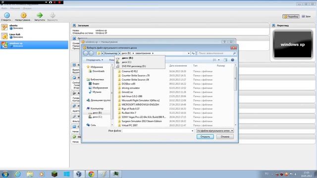
Task: Select диск (B:) in navigation pane
Action: [x=97, y=113]
